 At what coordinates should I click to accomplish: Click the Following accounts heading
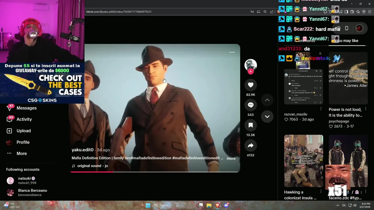23,169
